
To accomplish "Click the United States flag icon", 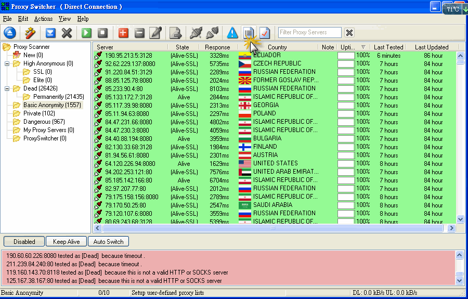I will coord(245,164).
